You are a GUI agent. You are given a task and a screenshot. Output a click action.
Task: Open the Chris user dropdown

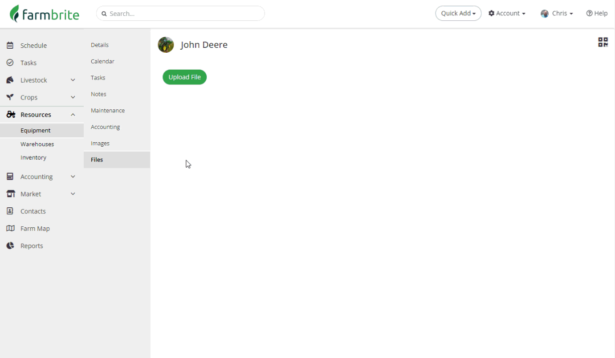[x=557, y=13]
